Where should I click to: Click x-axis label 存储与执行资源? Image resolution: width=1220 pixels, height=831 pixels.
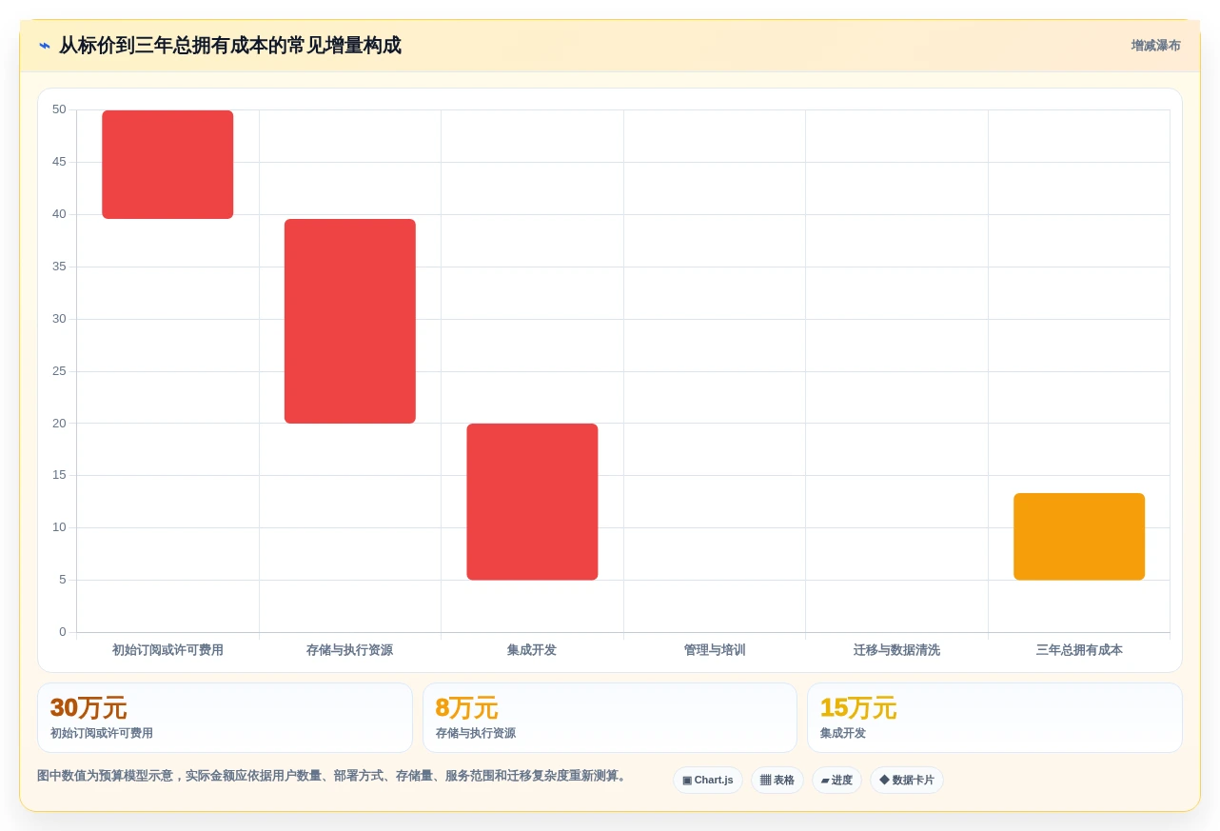[349, 650]
